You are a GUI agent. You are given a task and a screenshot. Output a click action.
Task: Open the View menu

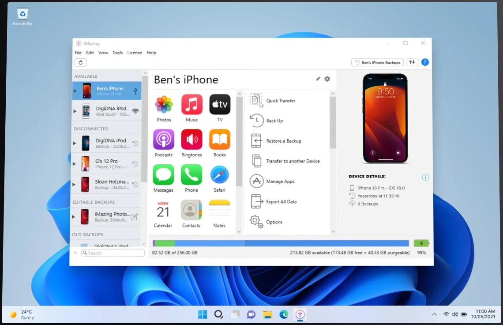coord(103,53)
